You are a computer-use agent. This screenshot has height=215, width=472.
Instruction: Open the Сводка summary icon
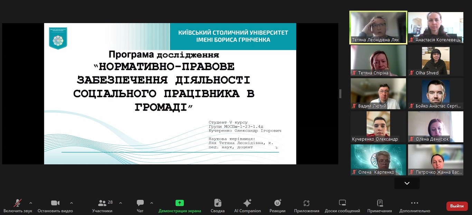[217, 203]
